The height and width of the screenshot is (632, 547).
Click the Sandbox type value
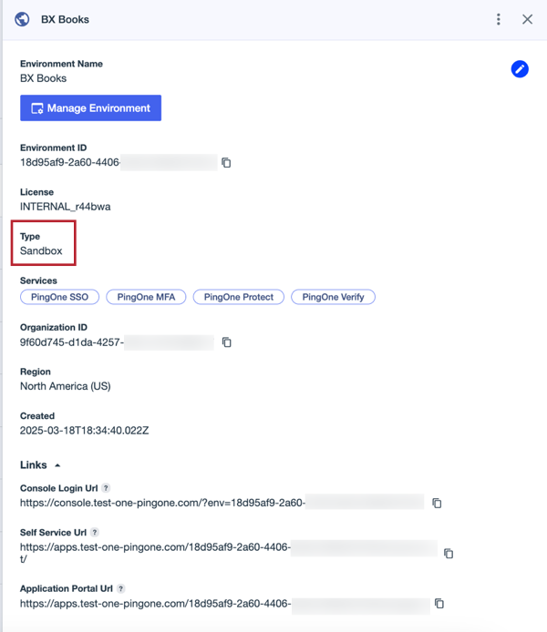point(41,250)
